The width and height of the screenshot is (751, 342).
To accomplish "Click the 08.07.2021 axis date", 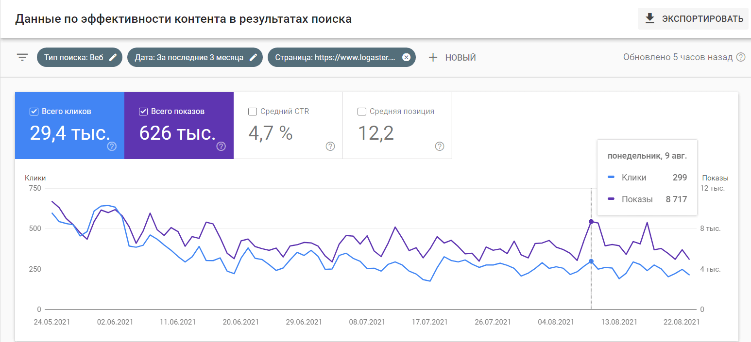I will (x=366, y=322).
